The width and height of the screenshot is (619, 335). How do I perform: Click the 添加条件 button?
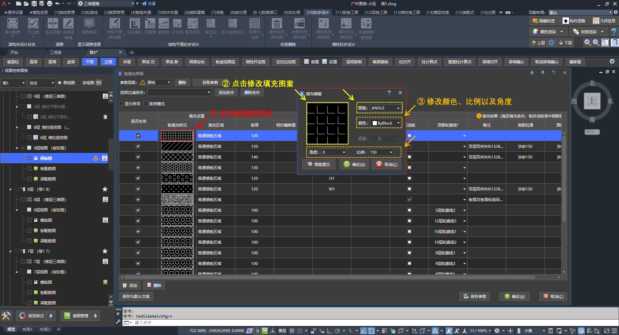(226, 92)
